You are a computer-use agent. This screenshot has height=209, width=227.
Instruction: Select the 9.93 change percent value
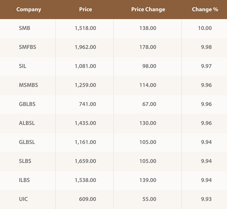click(206, 199)
